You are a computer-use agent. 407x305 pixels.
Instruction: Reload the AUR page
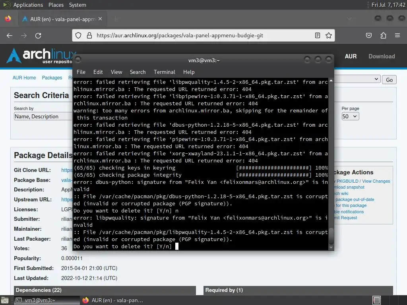click(x=38, y=35)
